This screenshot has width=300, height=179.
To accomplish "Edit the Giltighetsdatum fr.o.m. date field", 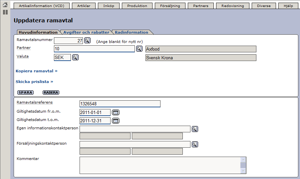I will (95, 112).
